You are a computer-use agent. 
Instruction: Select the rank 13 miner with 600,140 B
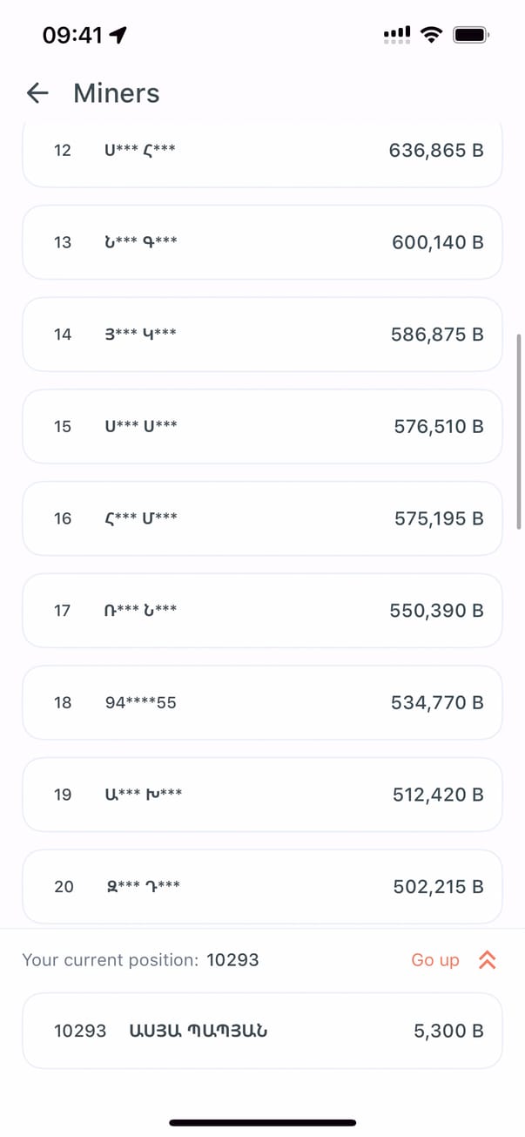pyautogui.click(x=262, y=242)
